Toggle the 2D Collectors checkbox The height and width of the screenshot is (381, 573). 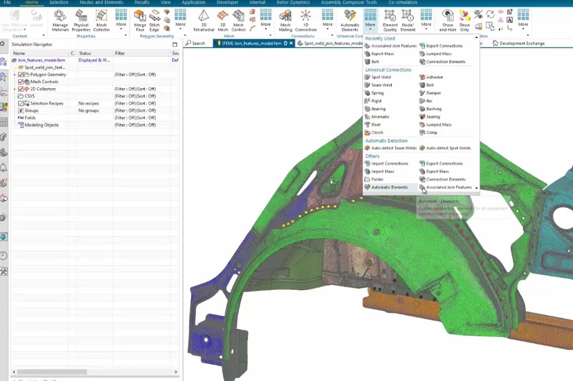coord(21,89)
